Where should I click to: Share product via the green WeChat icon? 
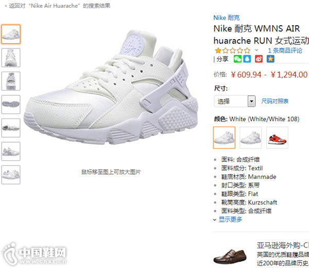(x=237, y=59)
